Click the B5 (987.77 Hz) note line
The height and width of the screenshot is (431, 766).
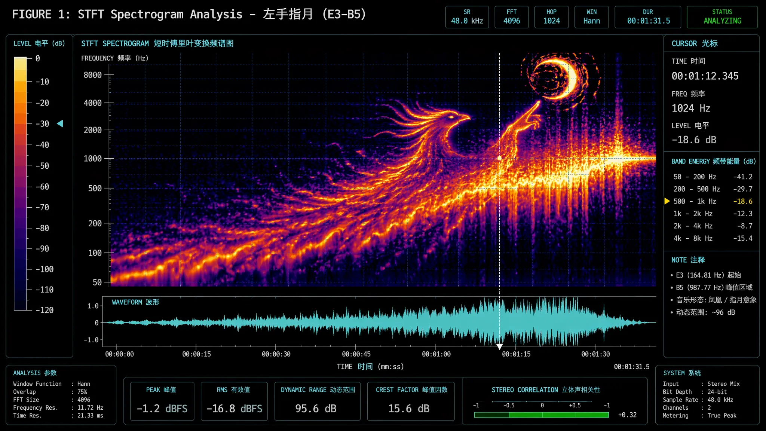pos(711,287)
